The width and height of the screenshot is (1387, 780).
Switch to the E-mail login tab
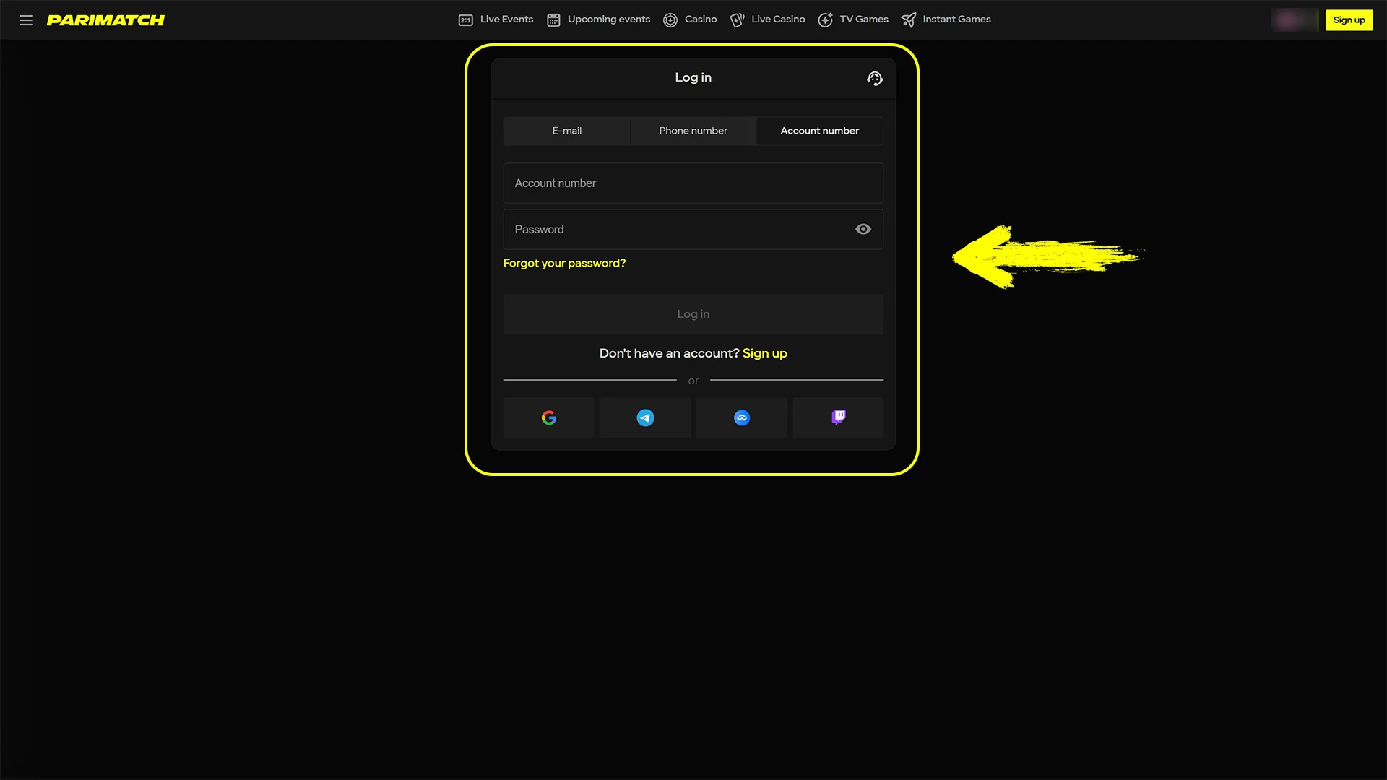pyautogui.click(x=566, y=131)
